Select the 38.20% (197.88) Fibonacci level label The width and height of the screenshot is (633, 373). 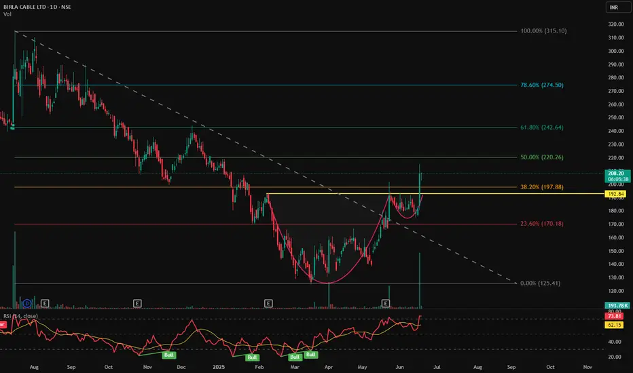click(542, 186)
